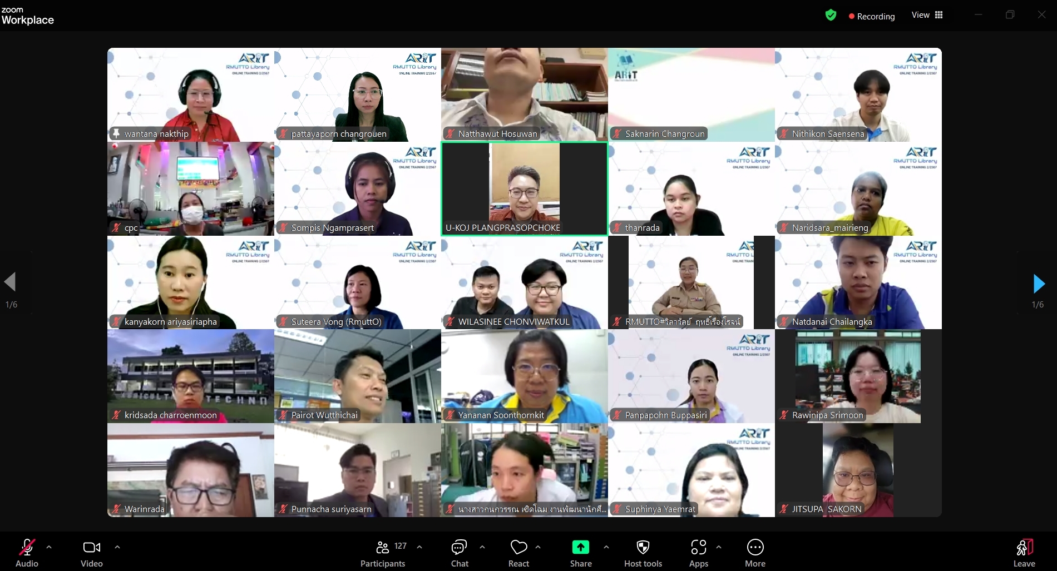Click muted mic icon beside Saknarin Changroun
Screen dimensions: 1057x571
tap(617, 133)
